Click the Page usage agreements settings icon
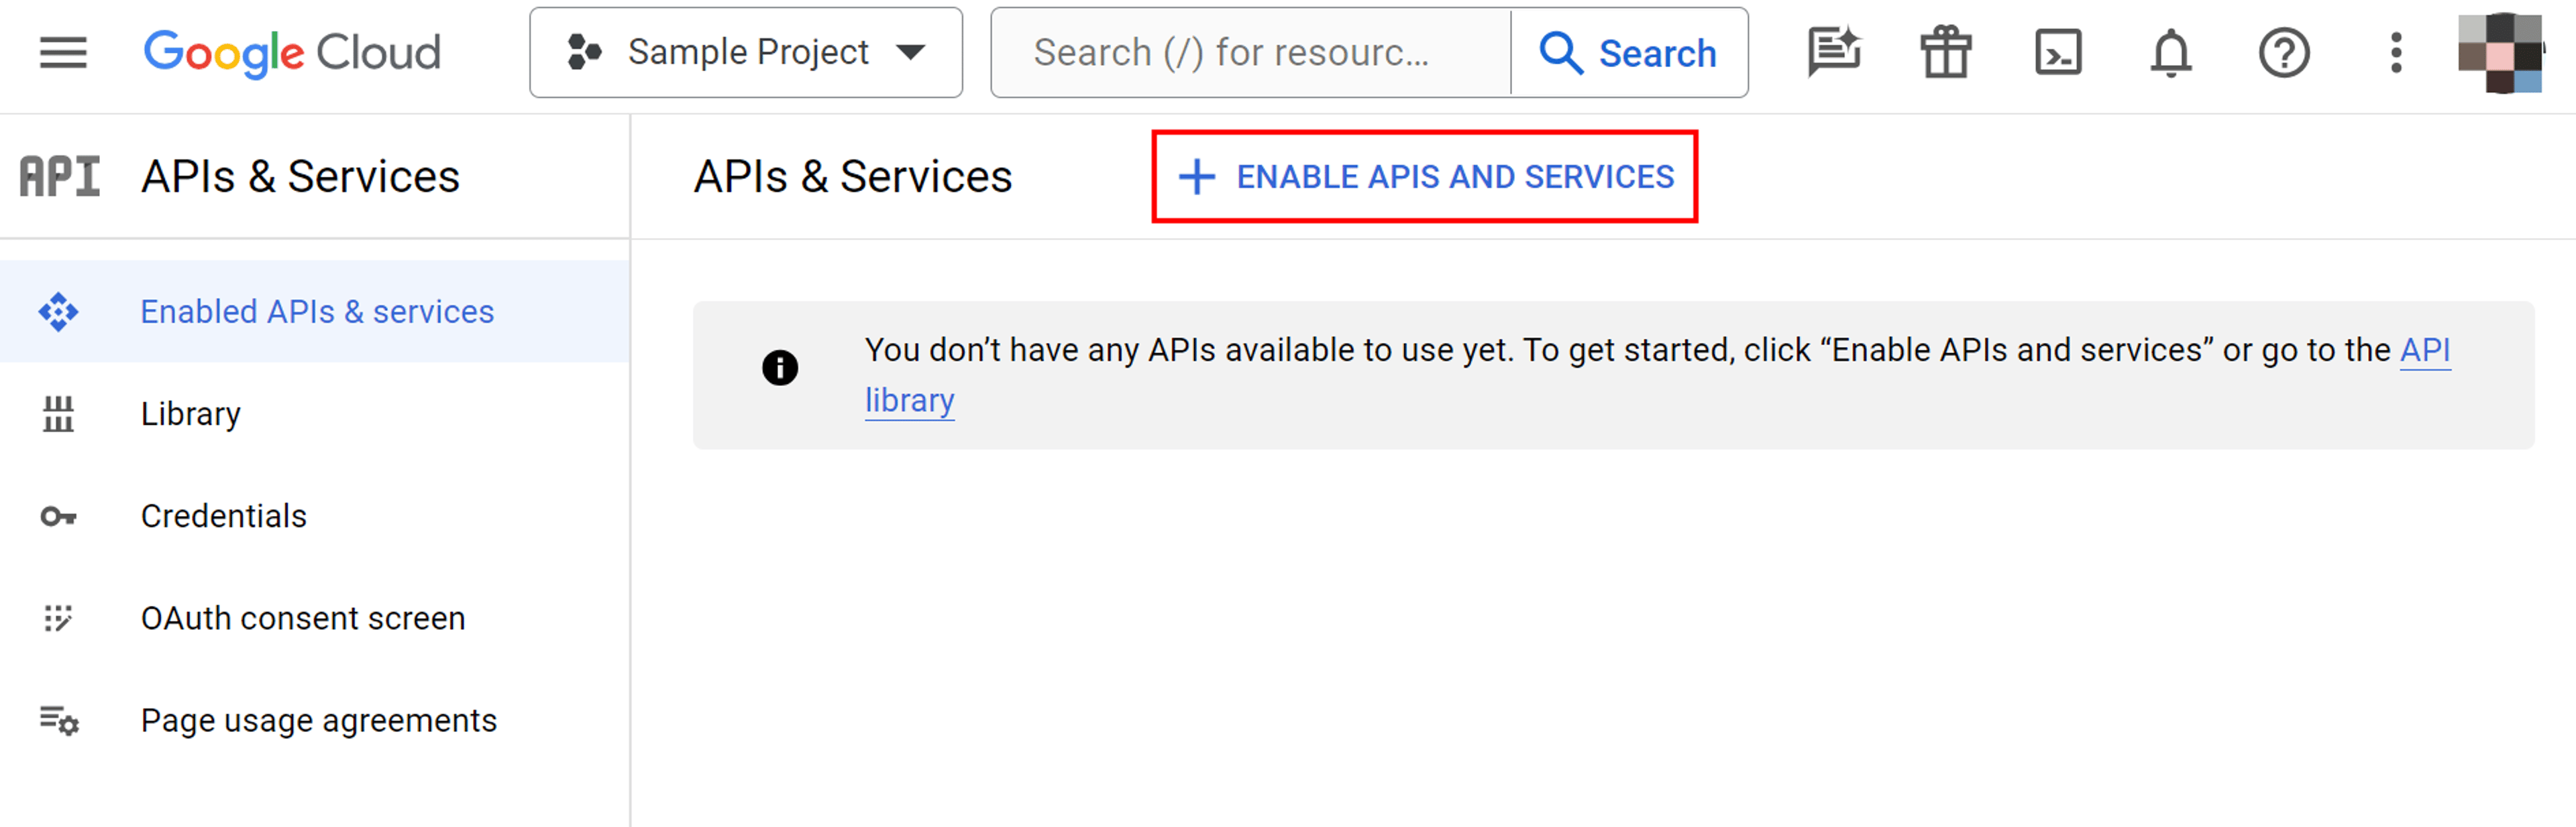The image size is (2576, 827). coord(59,720)
